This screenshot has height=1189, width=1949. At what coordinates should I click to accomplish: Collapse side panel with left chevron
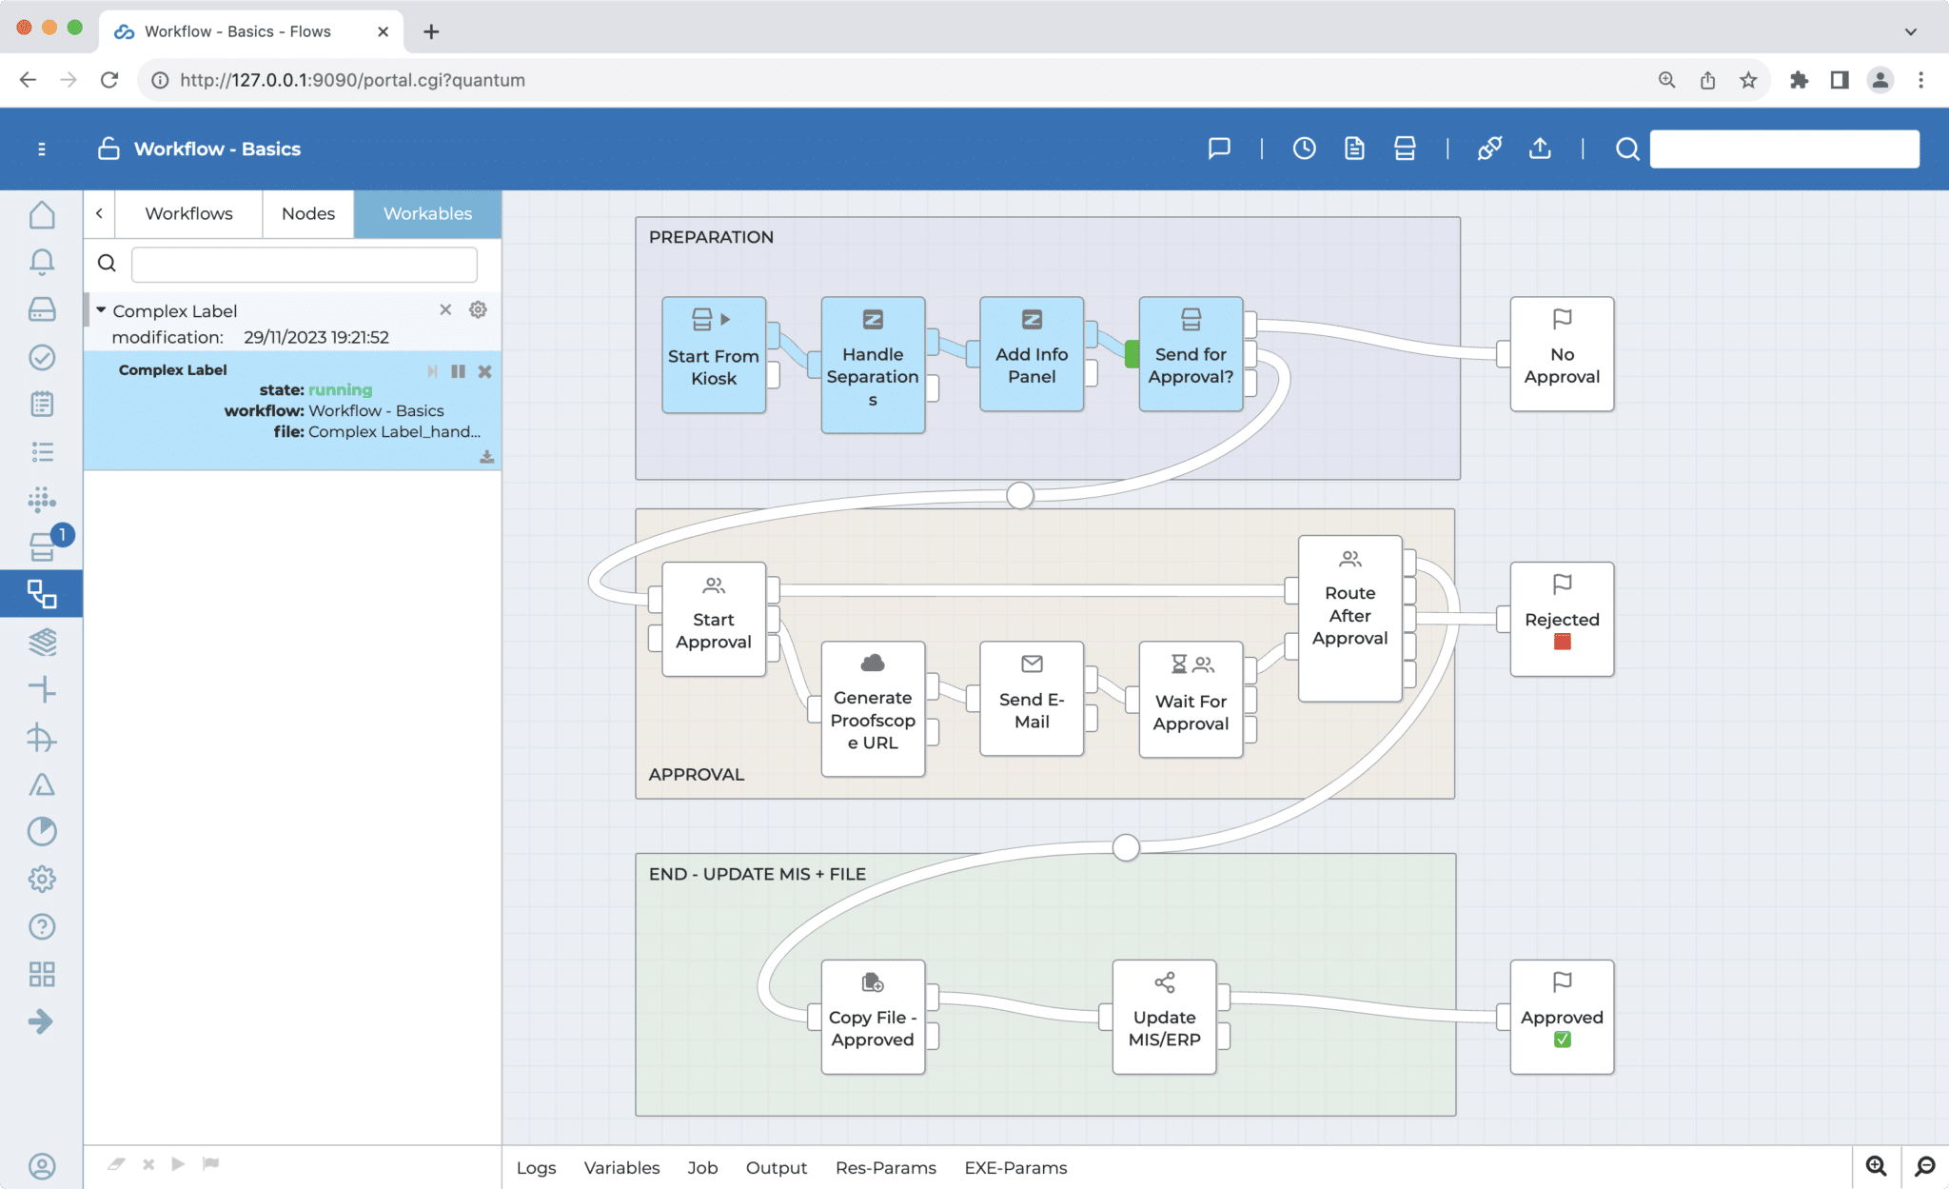pos(99,213)
